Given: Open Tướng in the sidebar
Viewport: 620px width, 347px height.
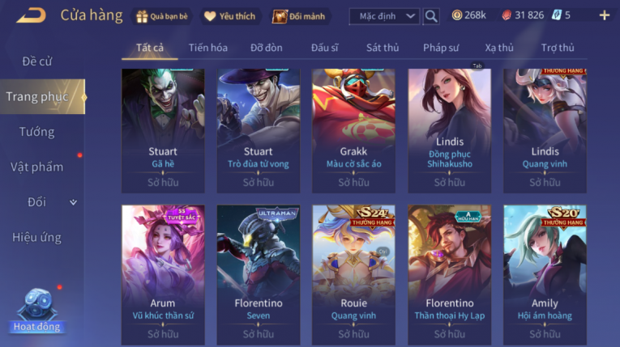Looking at the screenshot, I should coord(36,132).
